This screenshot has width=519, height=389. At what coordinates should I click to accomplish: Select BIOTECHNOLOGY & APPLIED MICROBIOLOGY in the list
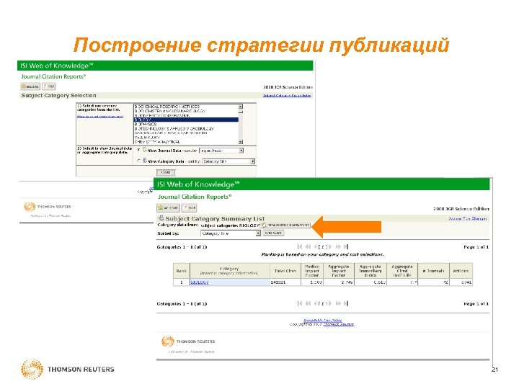[x=186, y=128]
